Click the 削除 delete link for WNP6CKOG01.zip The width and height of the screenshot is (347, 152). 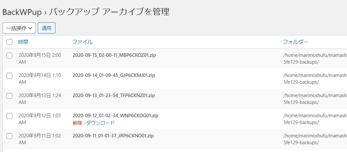77,123
